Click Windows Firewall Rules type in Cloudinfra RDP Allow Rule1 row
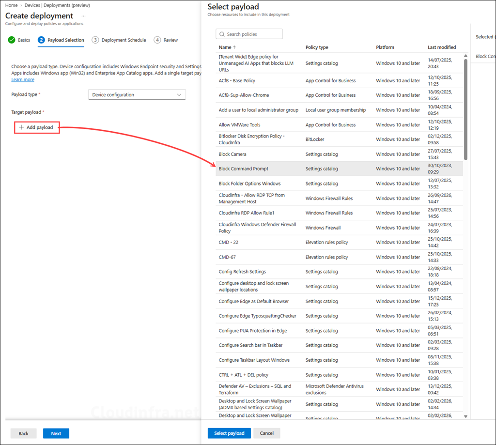This screenshot has width=496, height=445. (329, 213)
